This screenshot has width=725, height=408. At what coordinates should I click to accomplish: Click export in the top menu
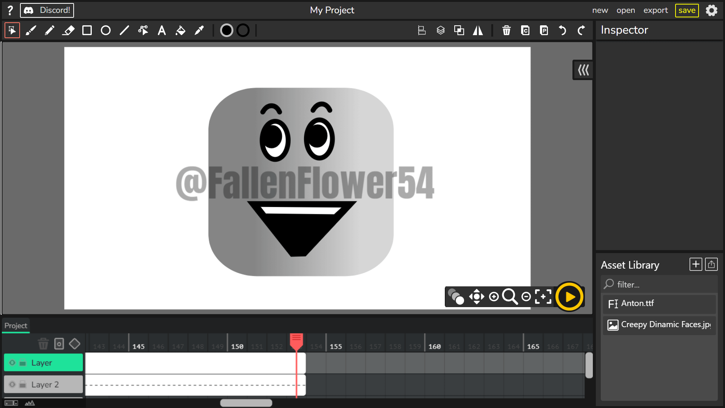(656, 10)
